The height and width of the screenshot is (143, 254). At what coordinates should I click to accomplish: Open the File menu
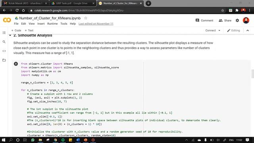point(16,24)
